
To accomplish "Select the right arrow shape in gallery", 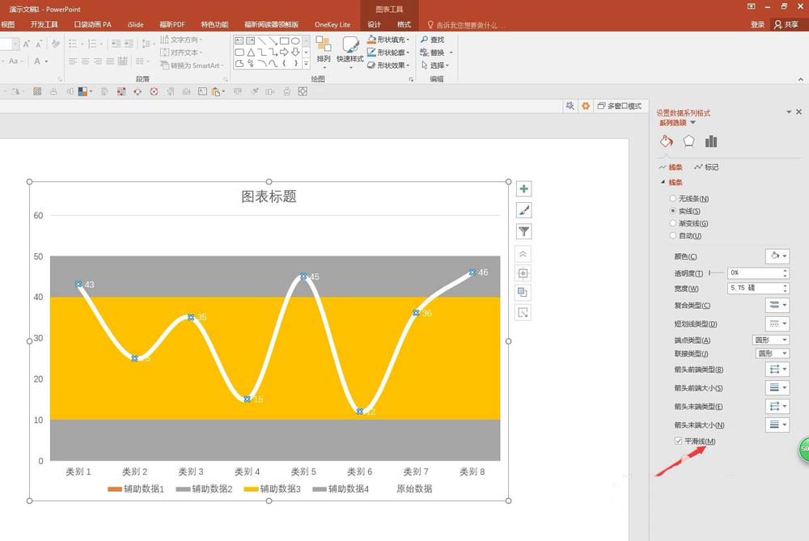I will (284, 52).
